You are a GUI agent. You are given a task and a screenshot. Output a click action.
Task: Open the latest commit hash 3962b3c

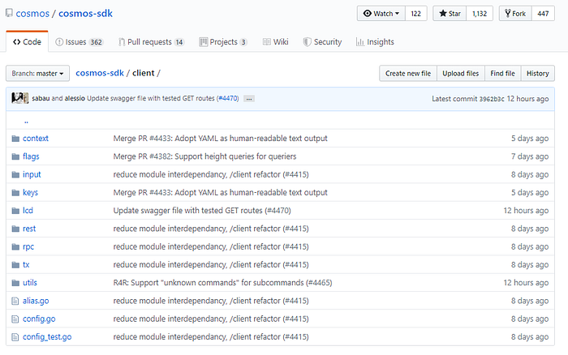(492, 99)
